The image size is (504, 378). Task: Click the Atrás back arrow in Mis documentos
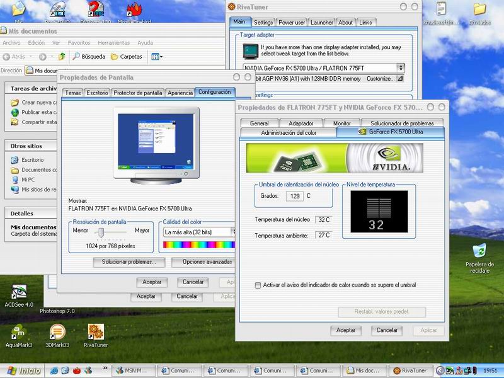click(x=14, y=57)
